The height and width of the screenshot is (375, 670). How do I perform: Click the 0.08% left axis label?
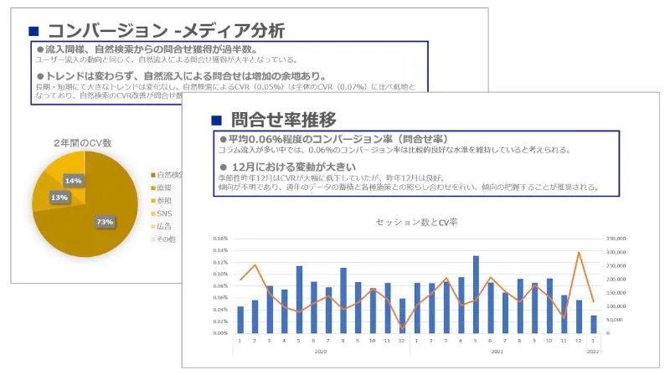(x=220, y=285)
